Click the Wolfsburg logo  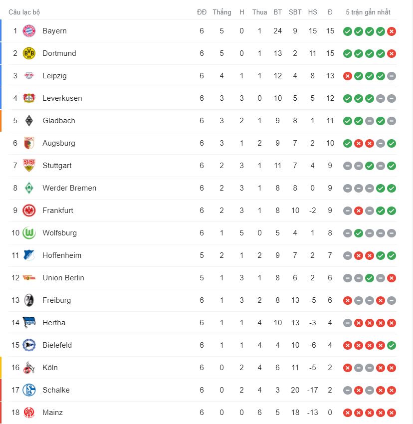29,233
